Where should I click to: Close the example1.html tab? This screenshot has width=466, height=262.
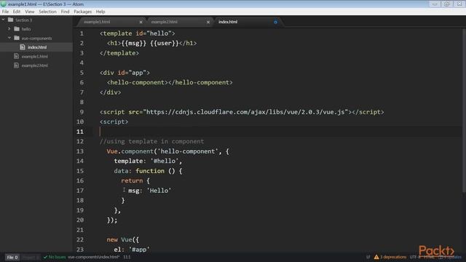(x=141, y=22)
